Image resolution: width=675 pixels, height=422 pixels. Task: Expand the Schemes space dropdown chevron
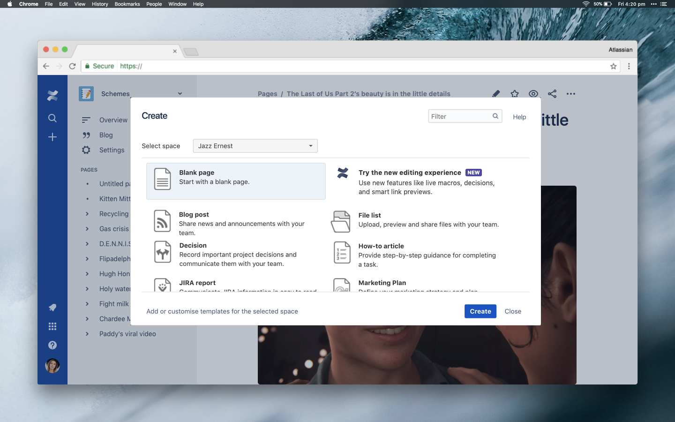click(x=180, y=94)
